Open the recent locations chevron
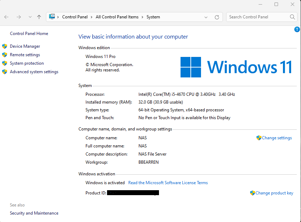301x222 pixels. click(30, 17)
